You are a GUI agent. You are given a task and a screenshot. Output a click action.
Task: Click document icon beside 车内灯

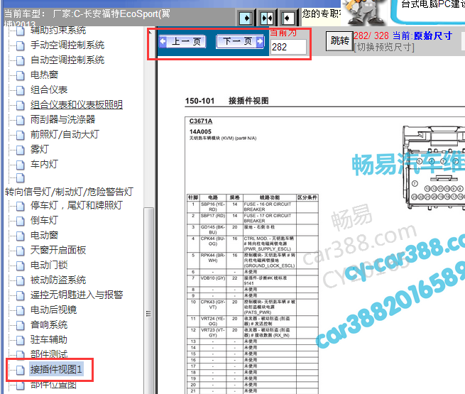(x=20, y=165)
